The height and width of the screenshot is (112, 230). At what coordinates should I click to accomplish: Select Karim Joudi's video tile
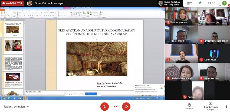tap(214, 53)
